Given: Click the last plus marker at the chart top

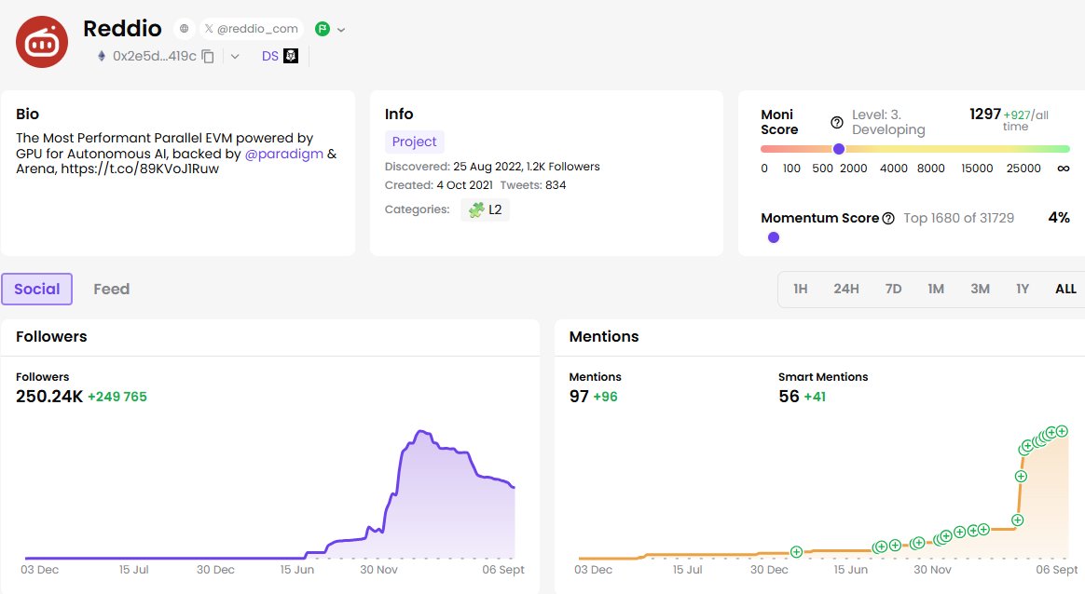Looking at the screenshot, I should pyautogui.click(x=1063, y=431).
